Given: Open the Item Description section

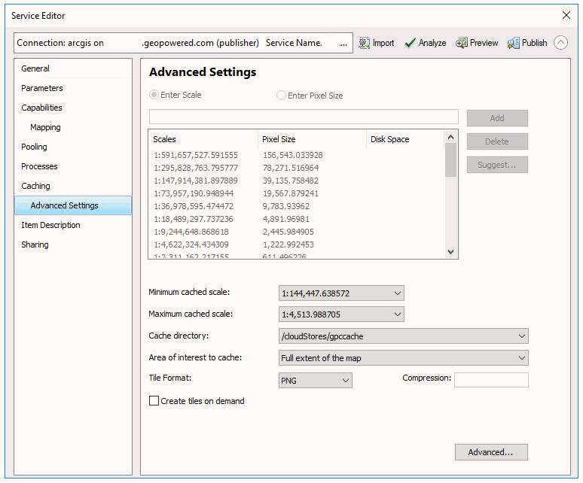Looking at the screenshot, I should pos(50,225).
